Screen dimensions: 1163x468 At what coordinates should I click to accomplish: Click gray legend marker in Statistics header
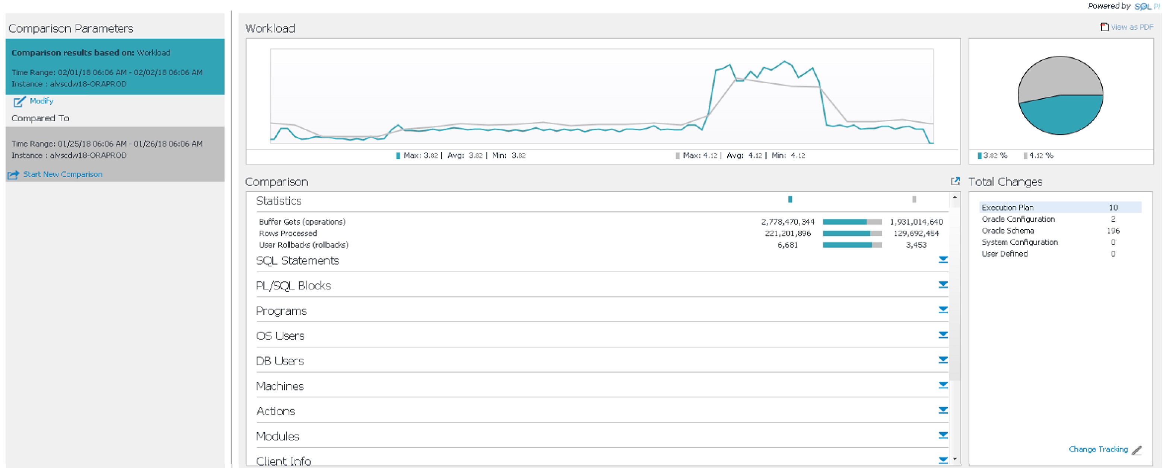(x=914, y=199)
